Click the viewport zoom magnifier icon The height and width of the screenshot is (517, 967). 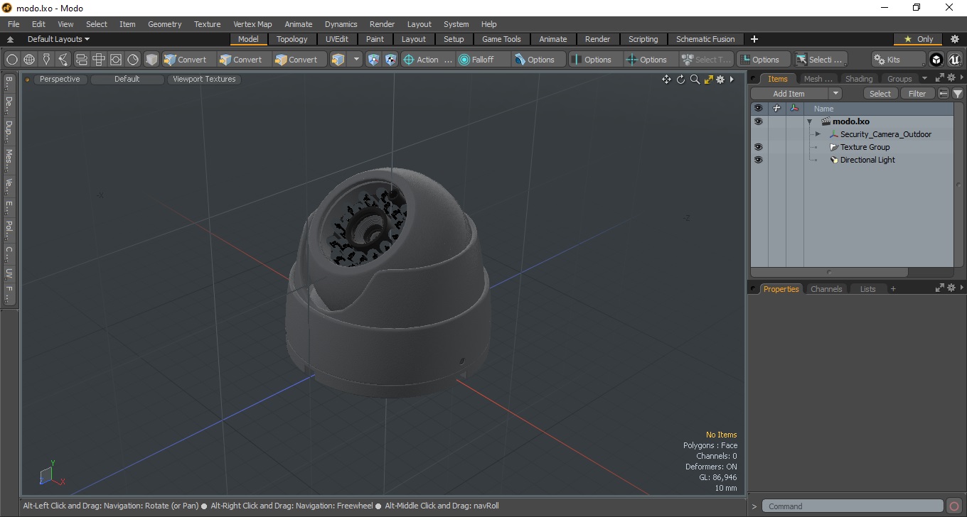pyautogui.click(x=695, y=80)
